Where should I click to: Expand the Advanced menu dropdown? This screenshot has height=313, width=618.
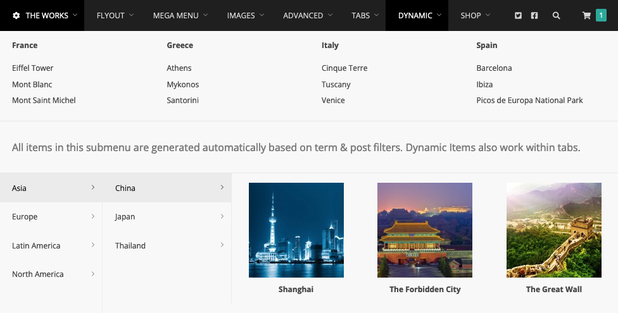pyautogui.click(x=308, y=15)
